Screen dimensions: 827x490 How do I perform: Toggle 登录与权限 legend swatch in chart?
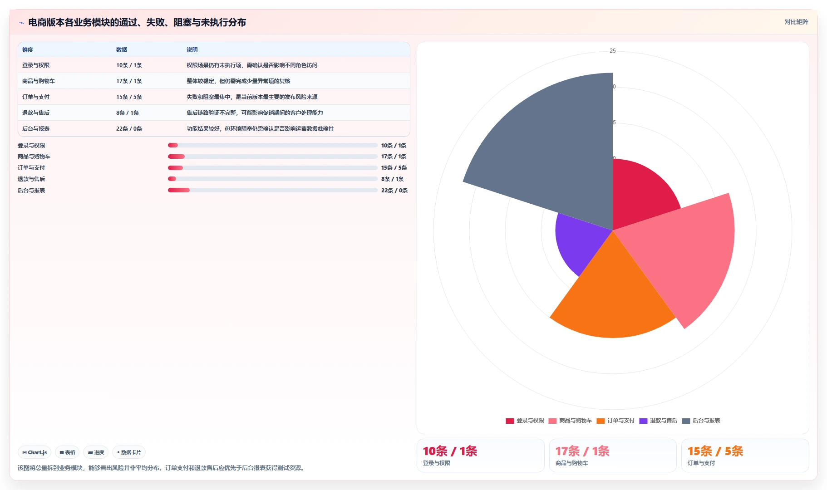coord(510,421)
